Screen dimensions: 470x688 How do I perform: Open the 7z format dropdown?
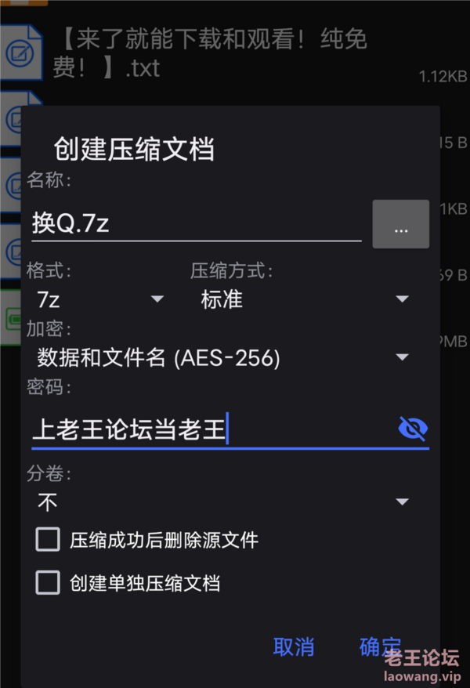coord(101,299)
